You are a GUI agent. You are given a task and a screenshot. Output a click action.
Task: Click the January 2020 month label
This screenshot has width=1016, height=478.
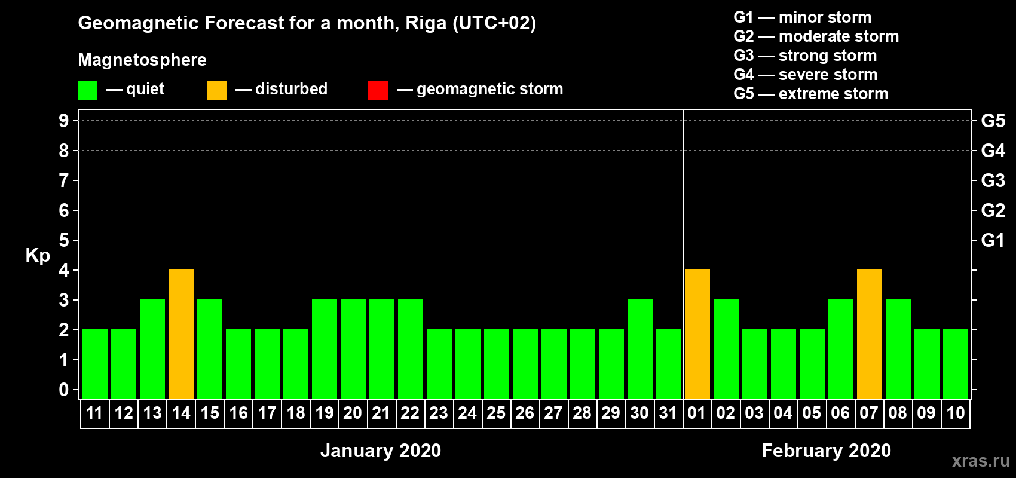pos(381,451)
